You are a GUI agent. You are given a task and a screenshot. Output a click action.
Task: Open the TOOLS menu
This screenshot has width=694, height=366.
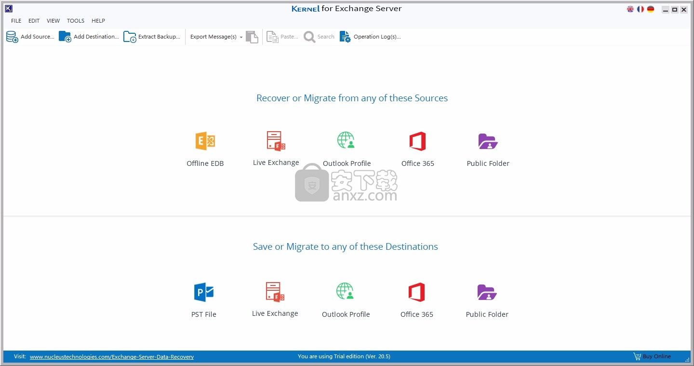(76, 21)
